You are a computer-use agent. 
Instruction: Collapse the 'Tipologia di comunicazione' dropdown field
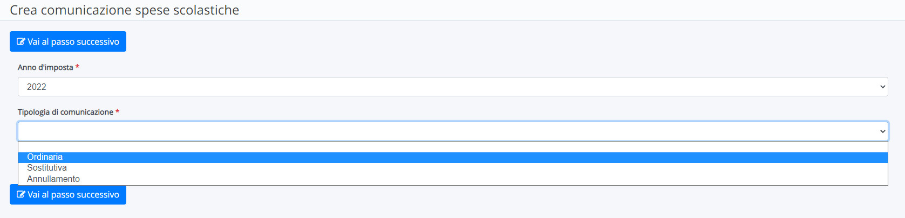click(453, 131)
